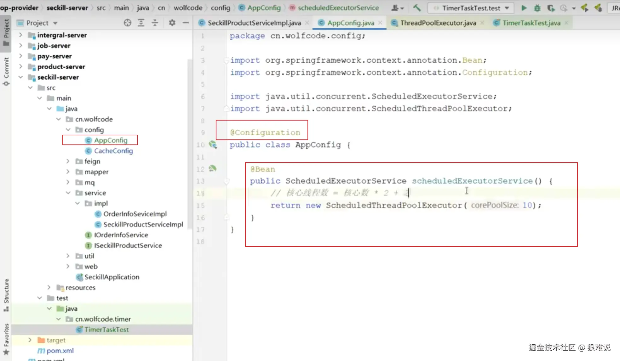Click the Debug bug icon
The width and height of the screenshot is (620, 361).
[537, 8]
